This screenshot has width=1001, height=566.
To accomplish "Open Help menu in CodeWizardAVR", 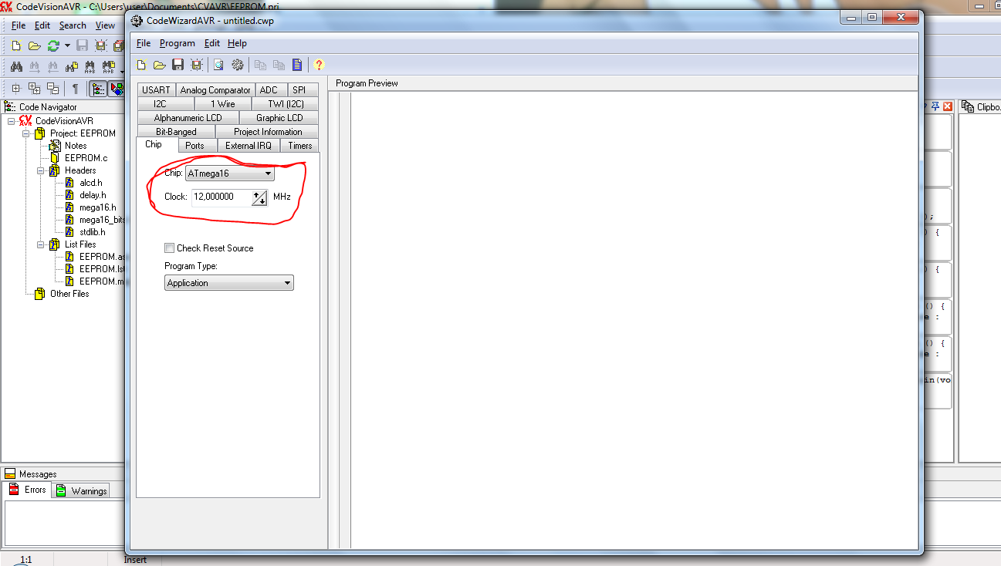I will point(237,43).
